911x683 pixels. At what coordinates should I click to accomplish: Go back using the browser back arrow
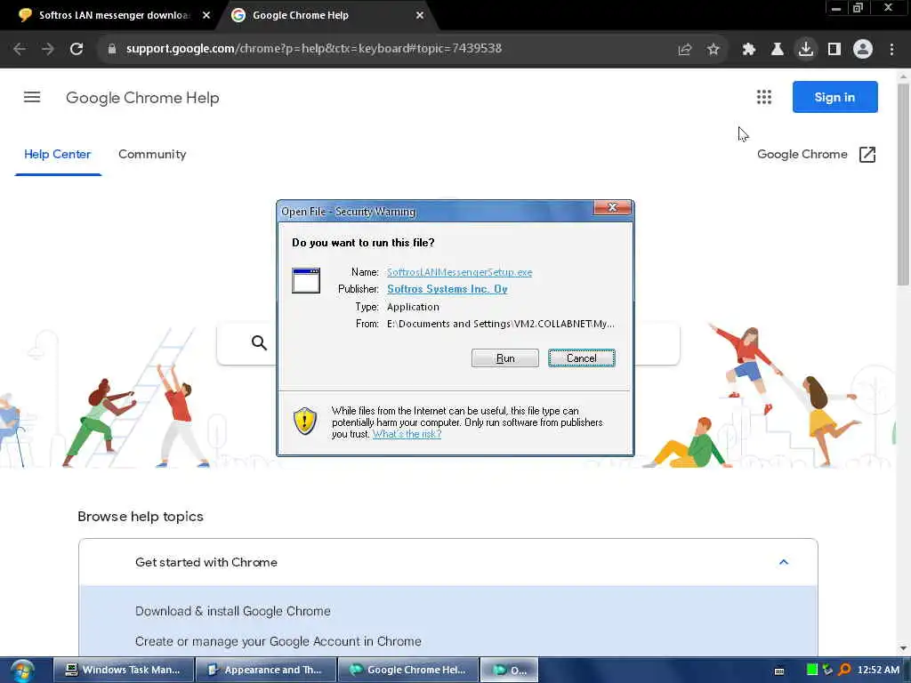point(20,49)
